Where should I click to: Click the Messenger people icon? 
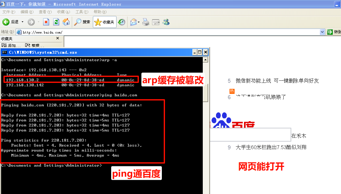pos(166,22)
